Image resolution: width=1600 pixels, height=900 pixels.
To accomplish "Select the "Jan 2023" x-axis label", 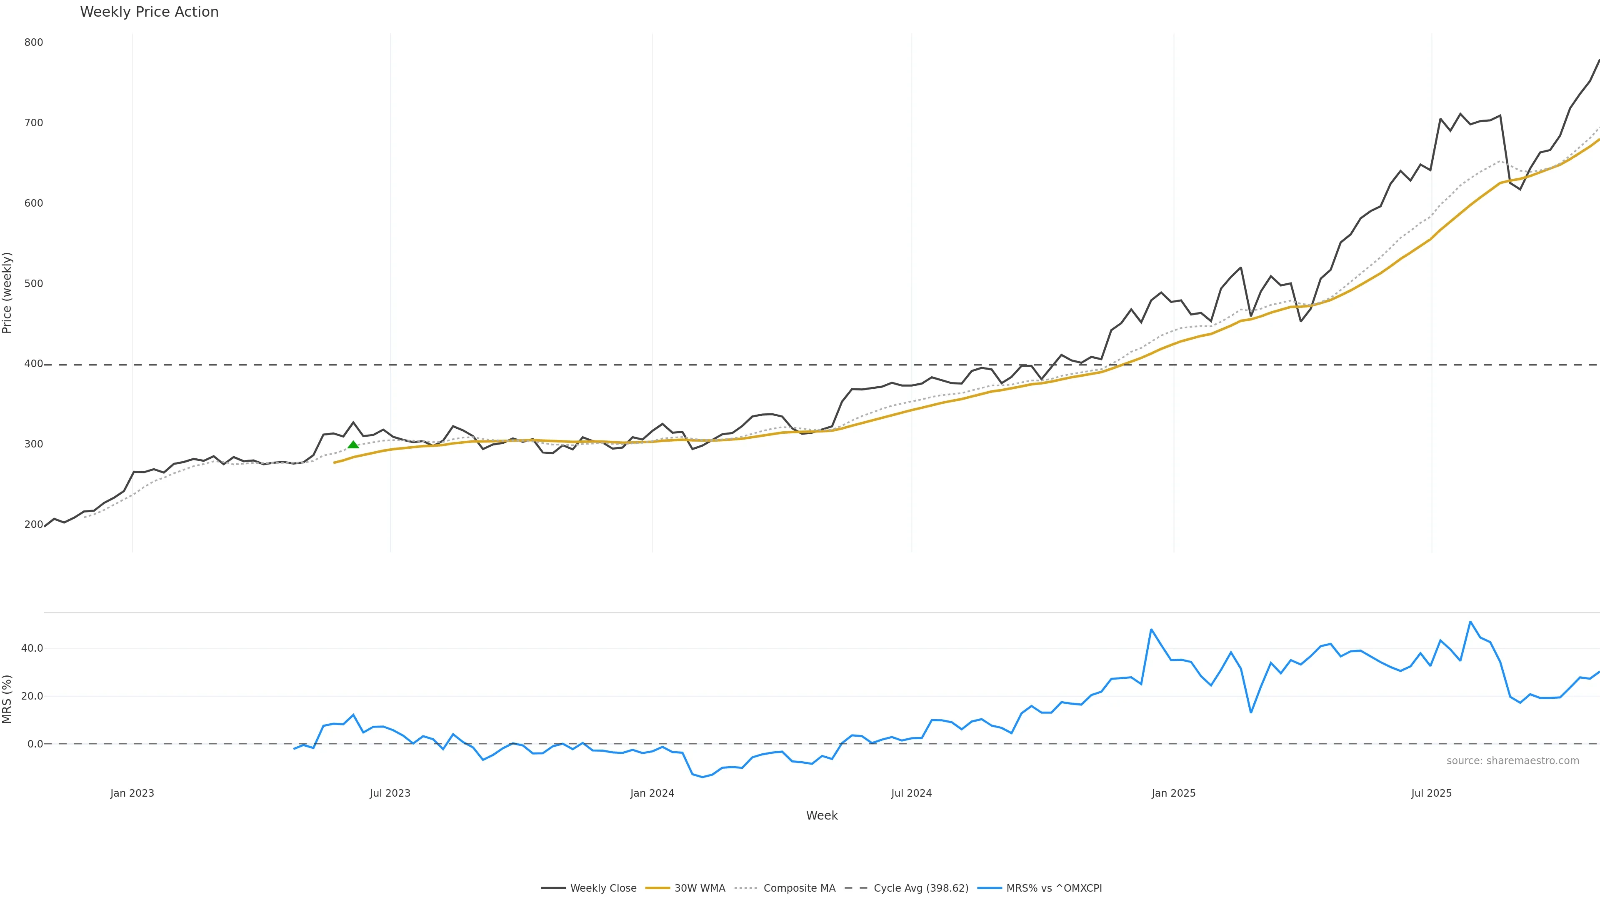I will point(132,793).
